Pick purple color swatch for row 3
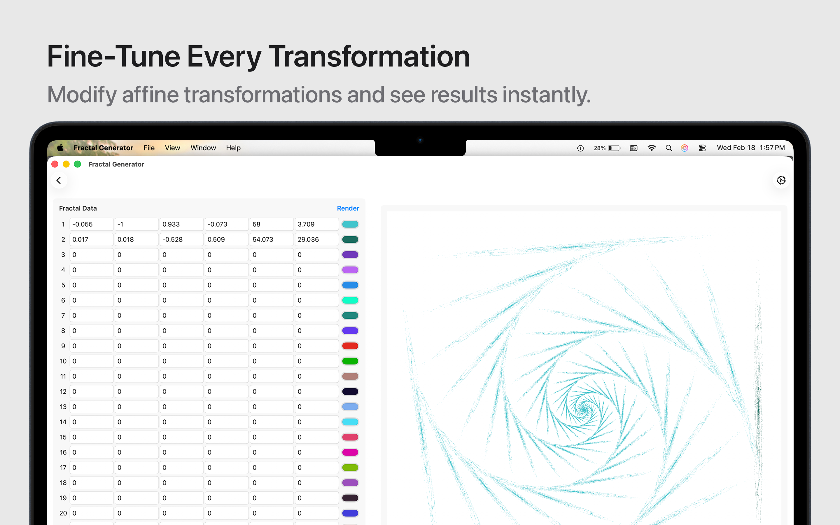This screenshot has height=525, width=840. tap(350, 255)
